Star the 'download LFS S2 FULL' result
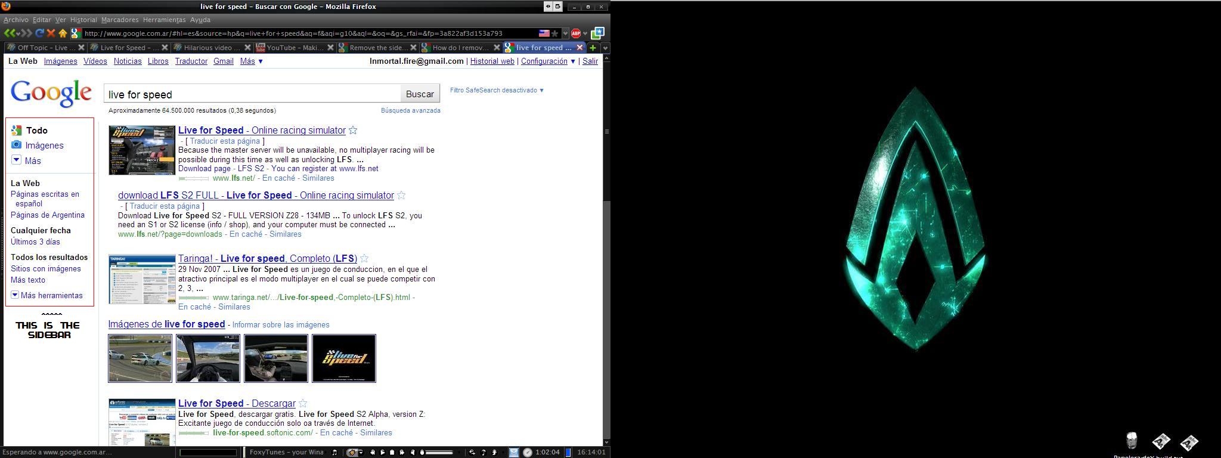 click(401, 195)
